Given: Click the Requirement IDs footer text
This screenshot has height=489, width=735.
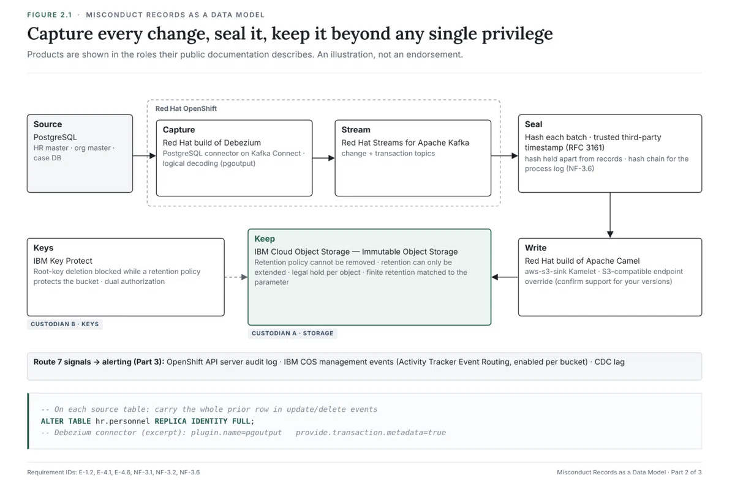Looking at the screenshot, I should click(113, 472).
